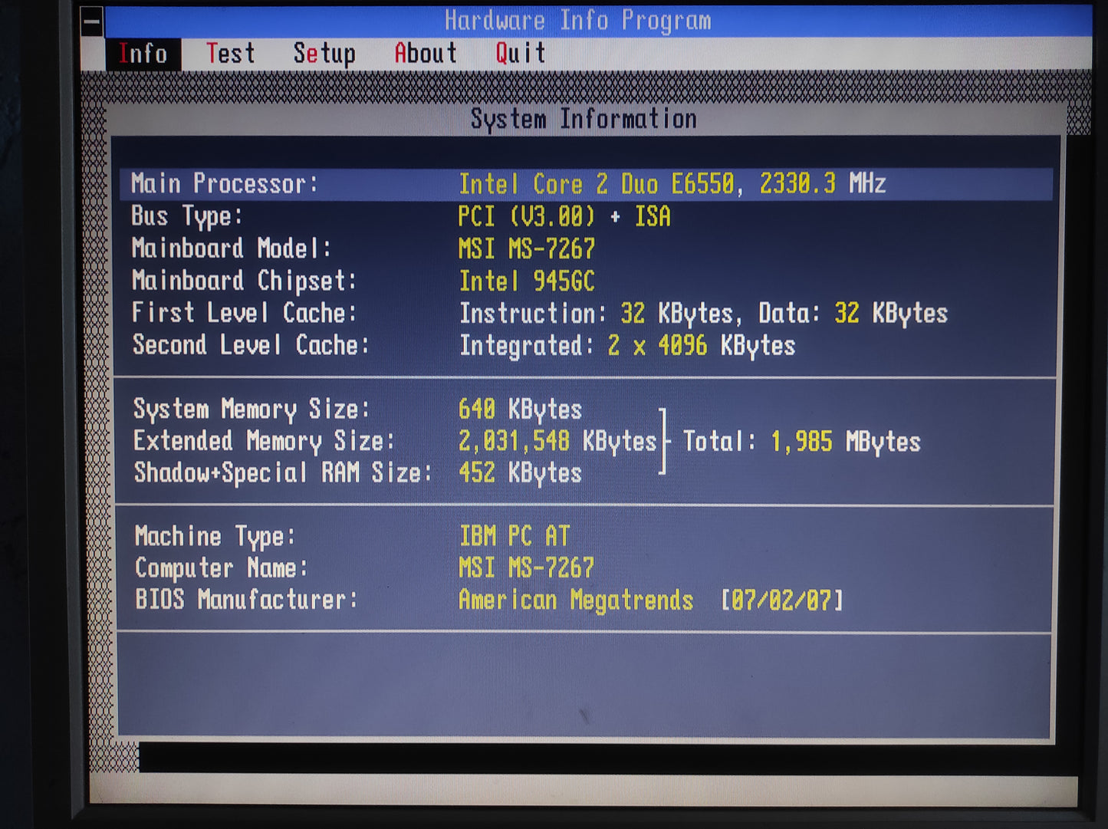The image size is (1108, 829).
Task: Click the Hardware Info Program title bar
Action: click(x=577, y=21)
